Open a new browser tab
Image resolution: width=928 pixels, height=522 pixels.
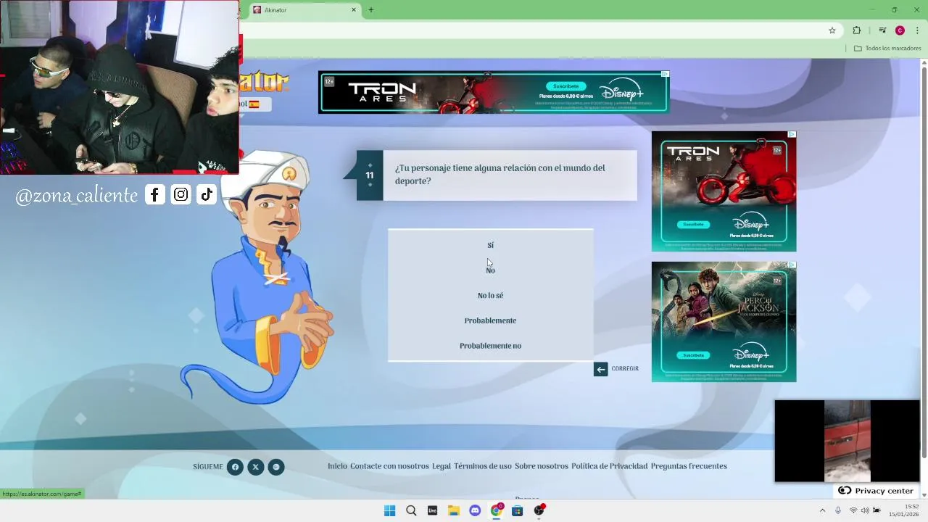coord(371,10)
